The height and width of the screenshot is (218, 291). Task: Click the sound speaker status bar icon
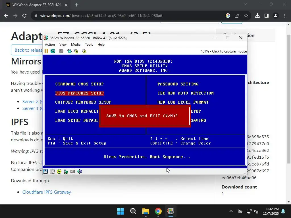coord(80,171)
